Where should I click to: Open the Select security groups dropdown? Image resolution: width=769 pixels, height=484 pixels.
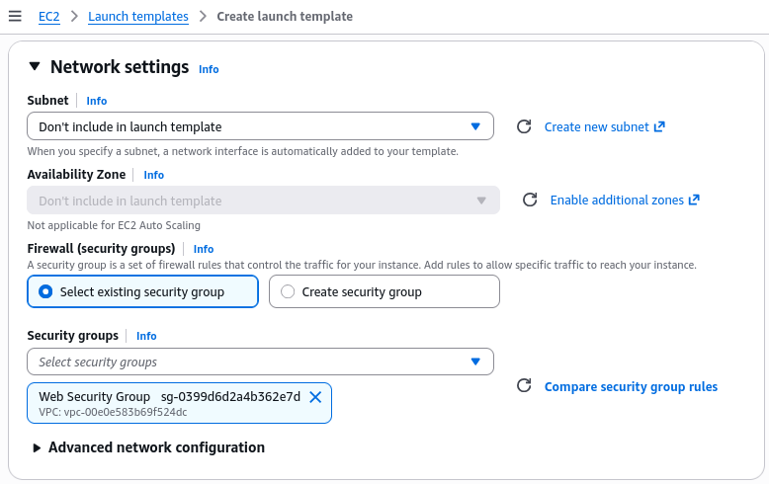coord(260,362)
